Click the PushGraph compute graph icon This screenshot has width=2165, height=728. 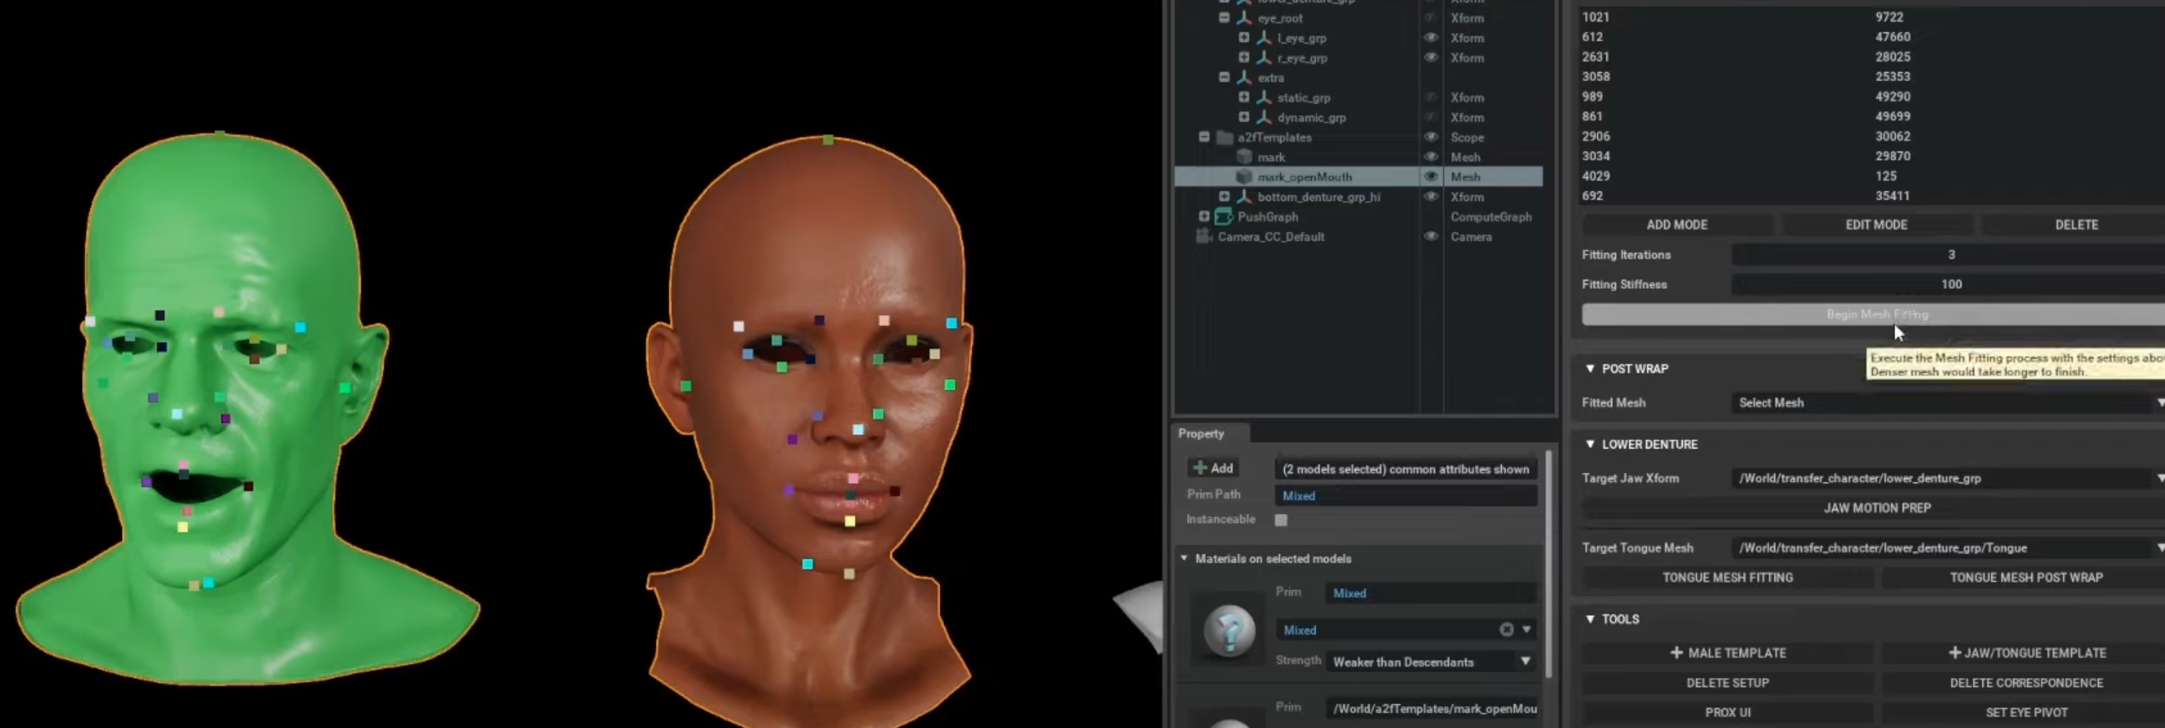tap(1224, 217)
